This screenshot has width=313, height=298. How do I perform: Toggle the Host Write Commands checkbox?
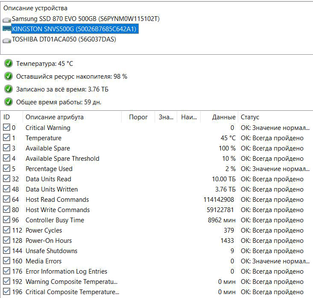tap(6, 209)
